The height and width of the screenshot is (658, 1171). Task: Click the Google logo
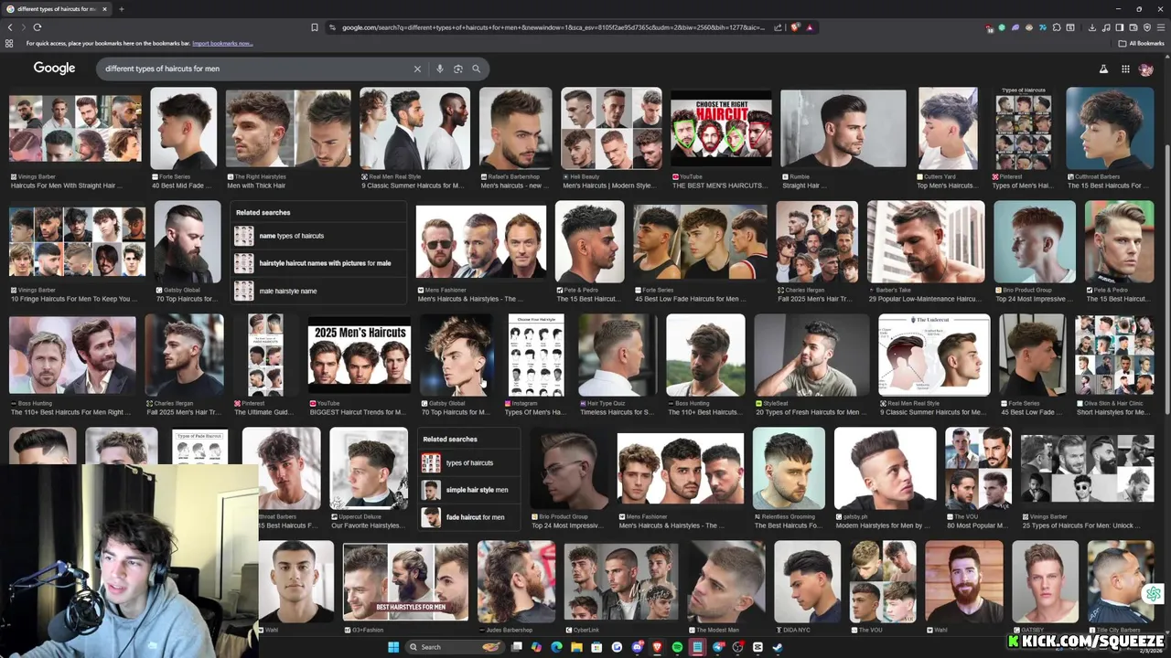coord(55,69)
